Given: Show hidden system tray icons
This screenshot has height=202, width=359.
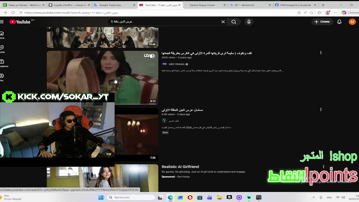Looking at the screenshot, I should pos(314,198).
